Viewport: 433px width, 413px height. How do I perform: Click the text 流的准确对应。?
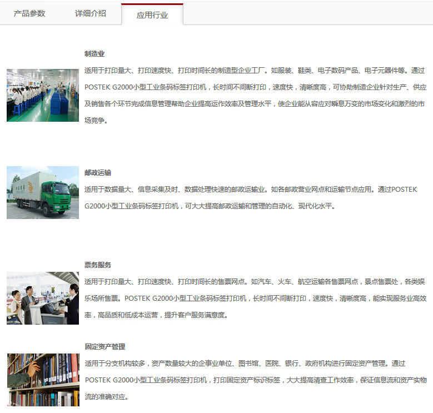click(107, 397)
